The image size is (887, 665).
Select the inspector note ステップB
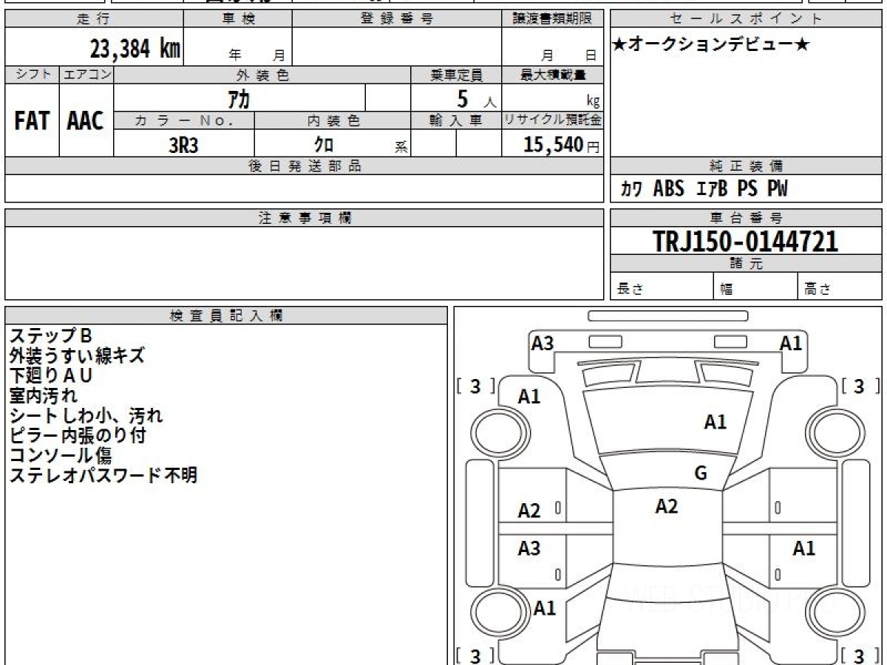tap(50, 336)
